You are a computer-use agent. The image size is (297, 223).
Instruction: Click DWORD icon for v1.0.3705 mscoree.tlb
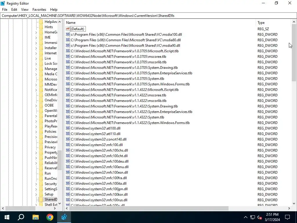point(68,56)
